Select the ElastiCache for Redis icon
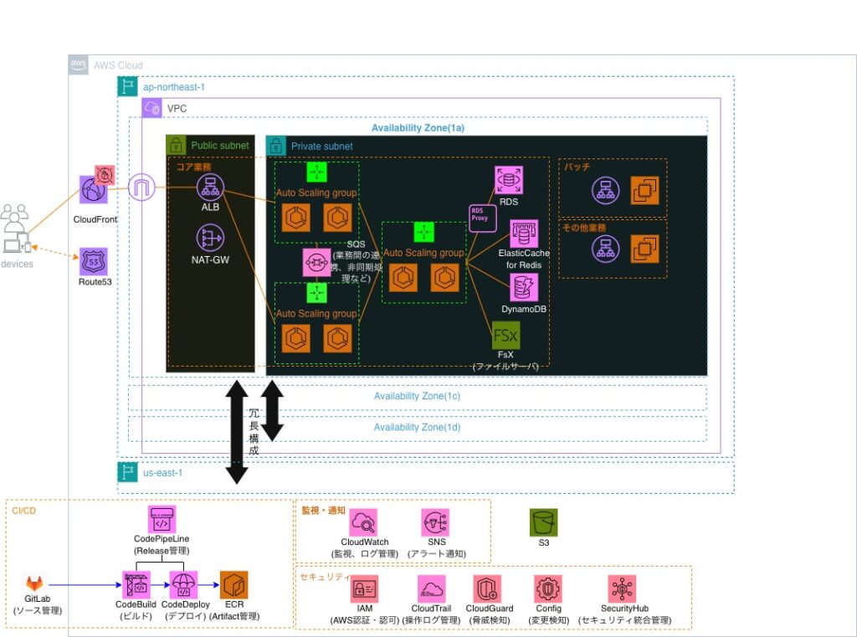Viewport: 857px width, 637px height. [x=525, y=232]
